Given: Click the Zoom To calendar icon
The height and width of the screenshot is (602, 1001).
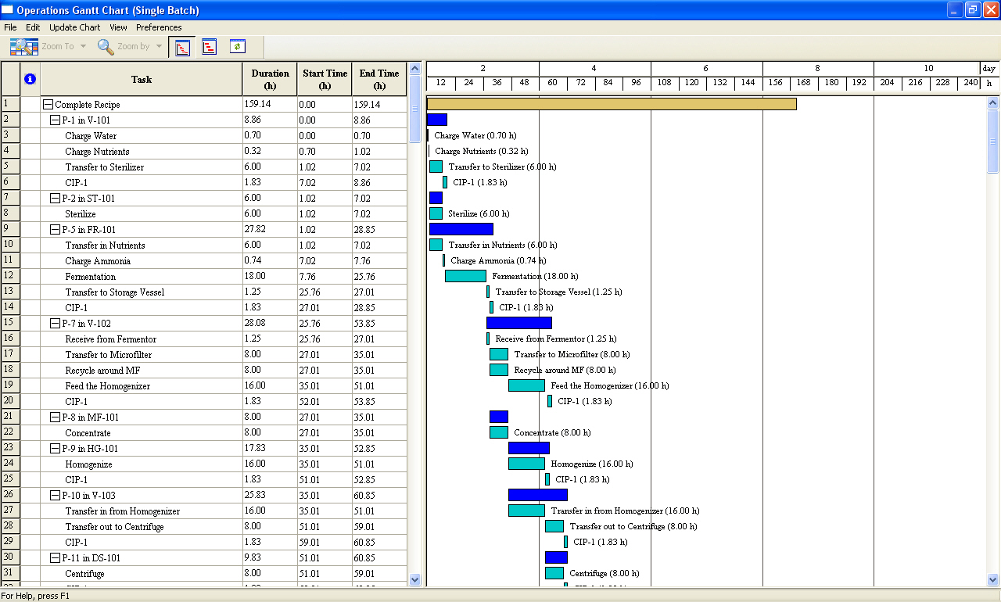Looking at the screenshot, I should [x=23, y=47].
